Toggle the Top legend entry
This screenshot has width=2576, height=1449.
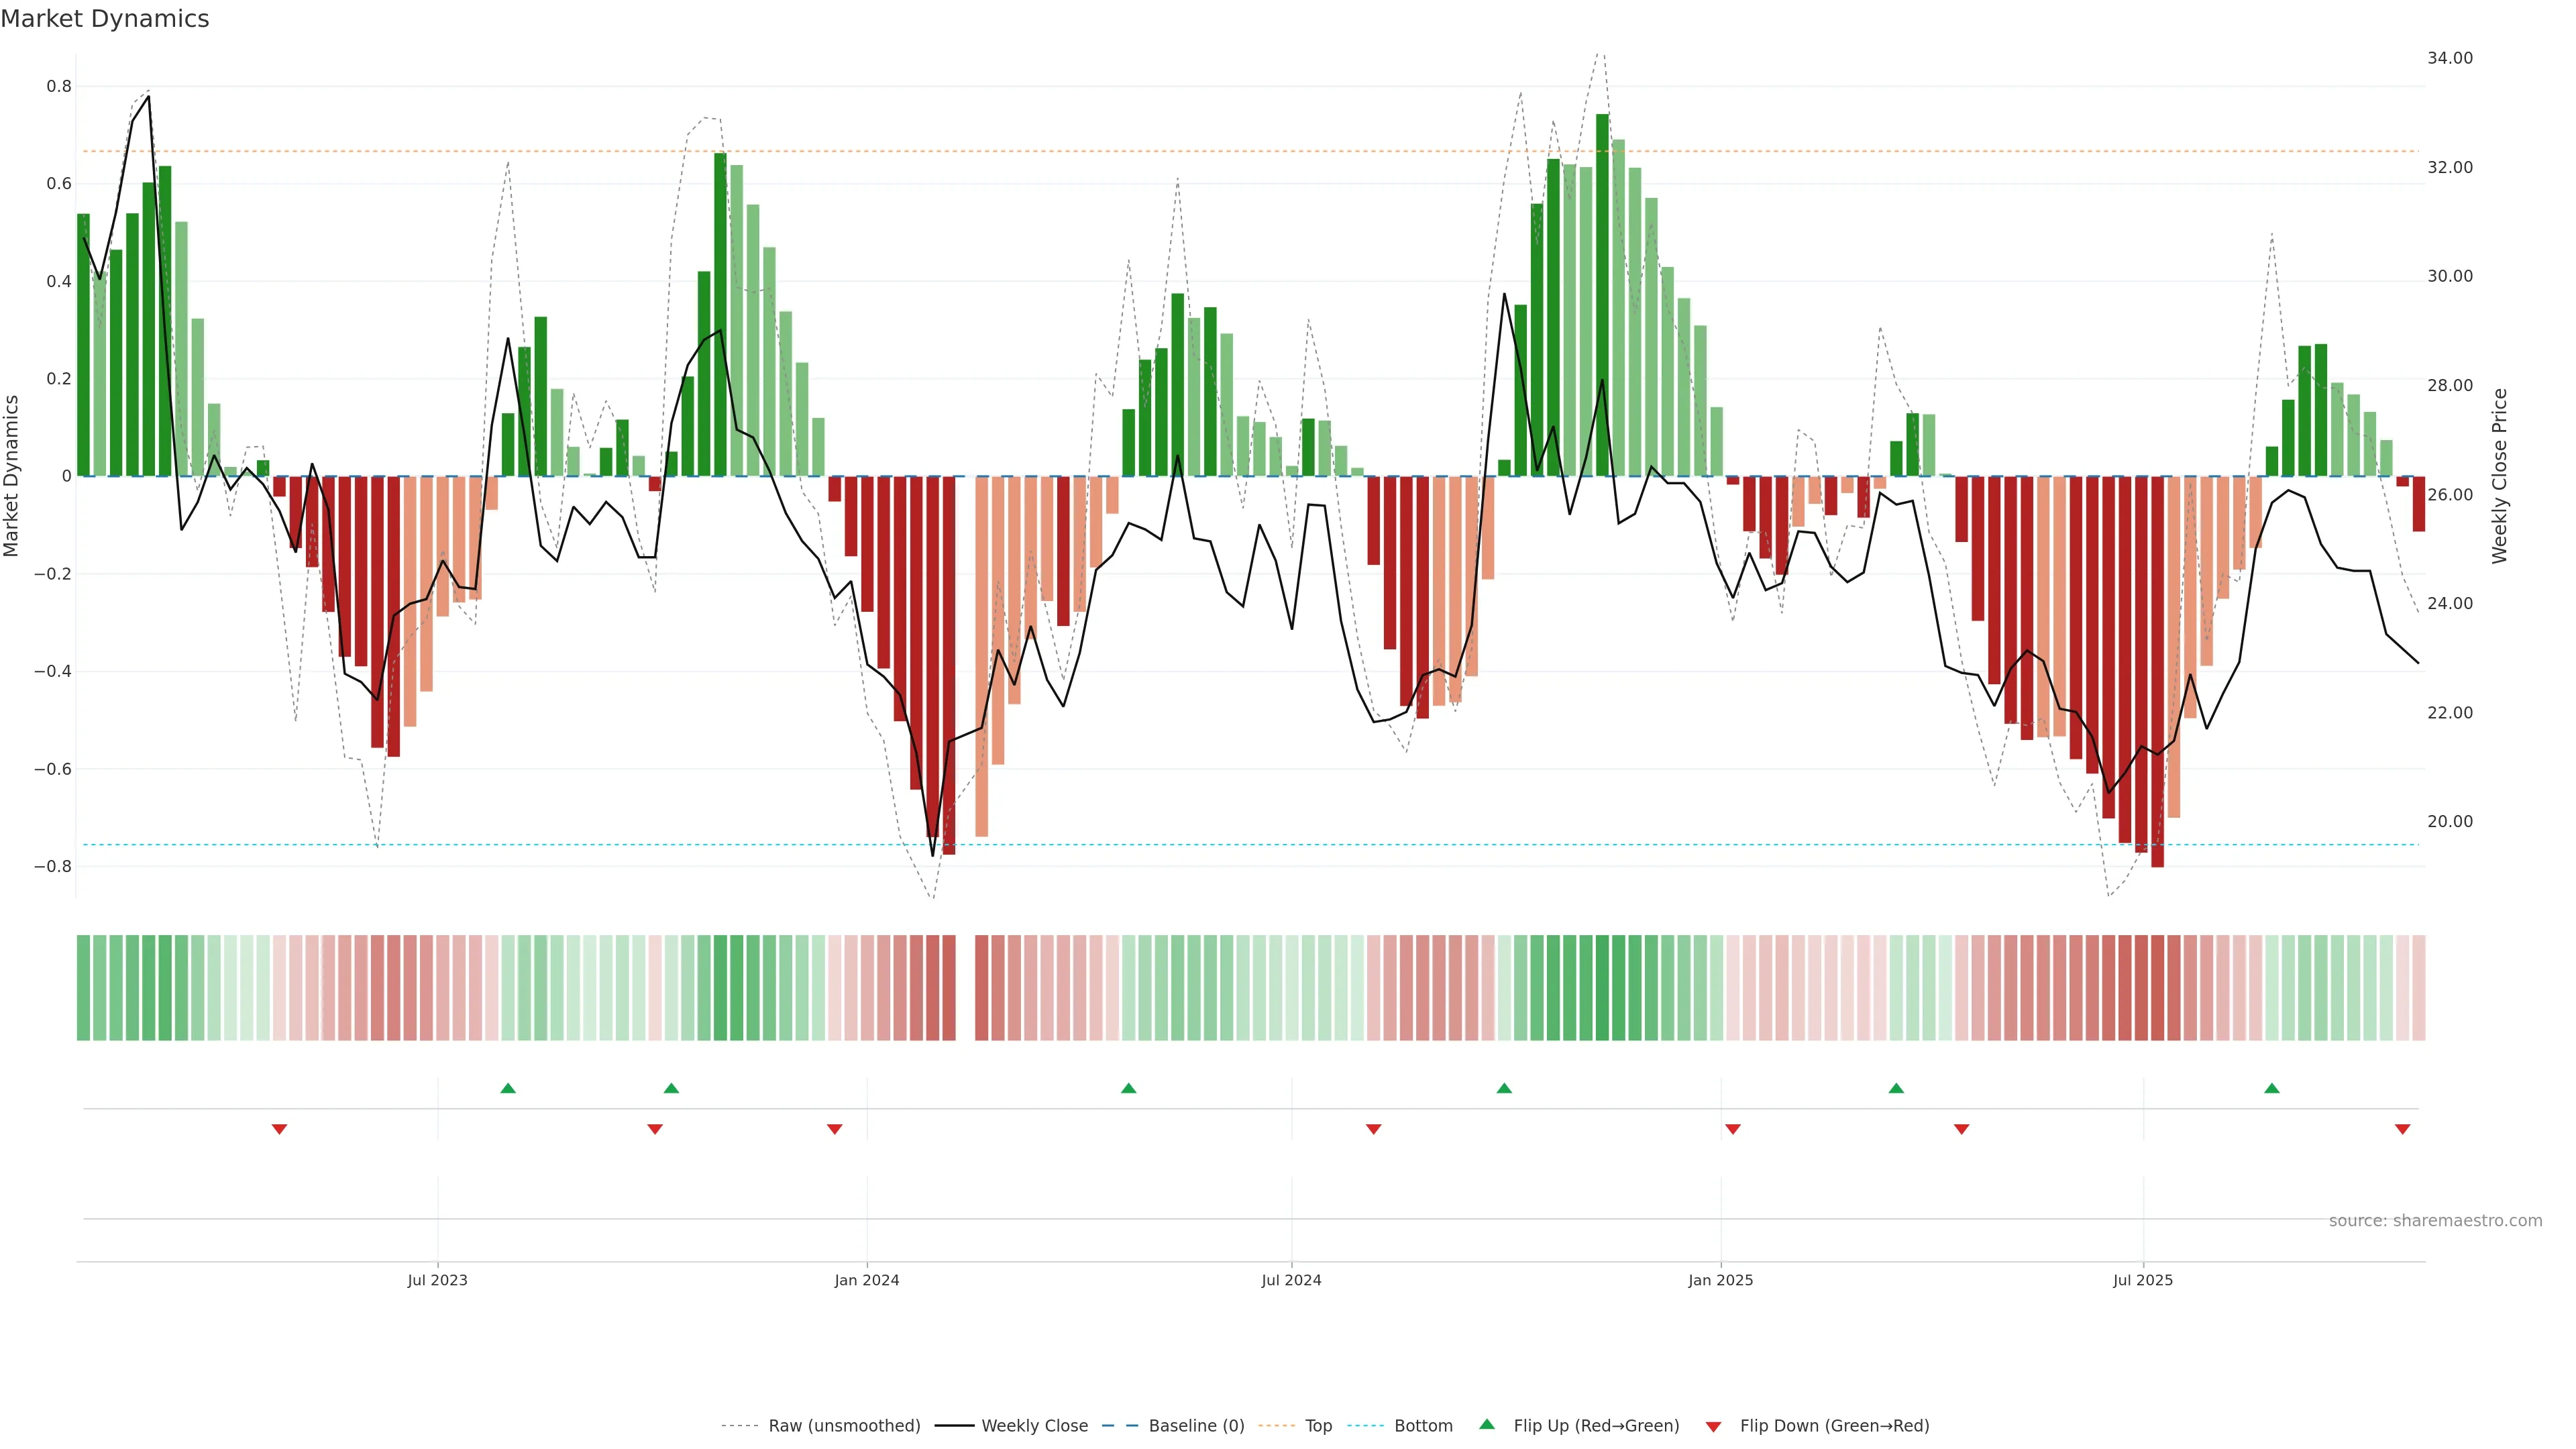point(1318,1425)
